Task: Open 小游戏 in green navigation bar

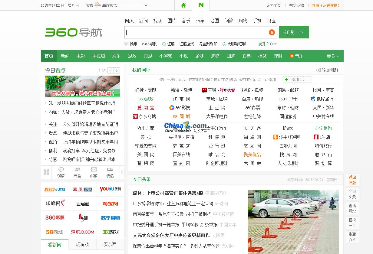Action: (x=166, y=56)
